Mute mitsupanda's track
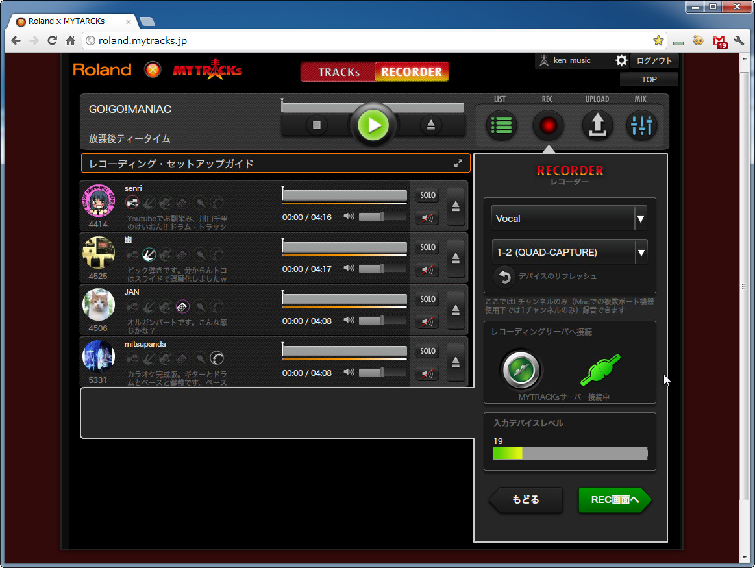 click(x=428, y=373)
